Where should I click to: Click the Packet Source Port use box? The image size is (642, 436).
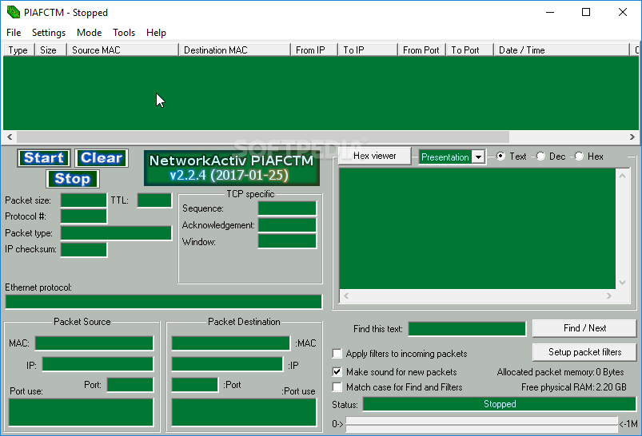point(81,413)
